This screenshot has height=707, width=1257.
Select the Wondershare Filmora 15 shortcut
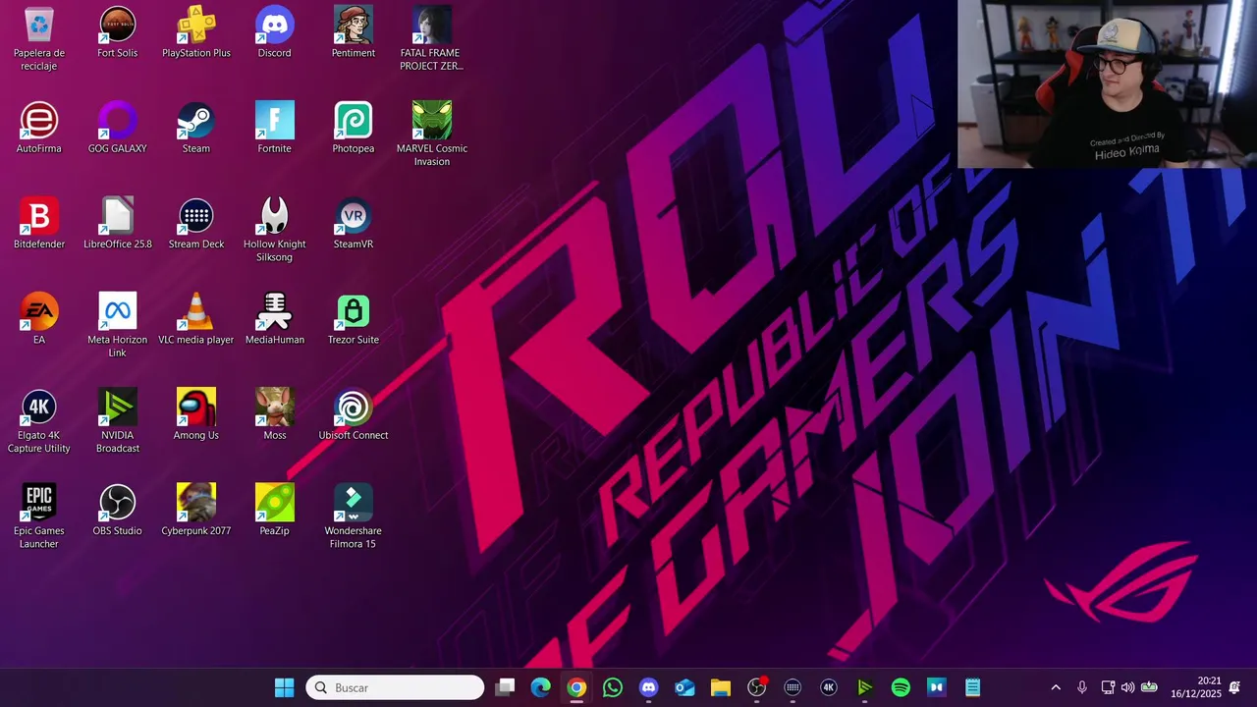[354, 516]
